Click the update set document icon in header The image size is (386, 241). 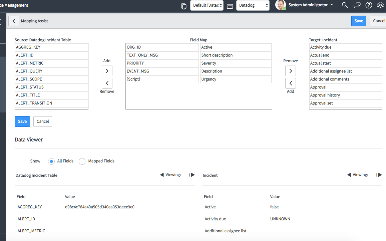coord(184,6)
